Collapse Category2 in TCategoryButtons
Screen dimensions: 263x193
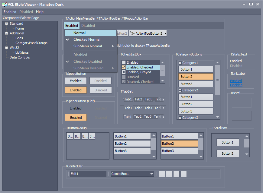(x=180, y=90)
